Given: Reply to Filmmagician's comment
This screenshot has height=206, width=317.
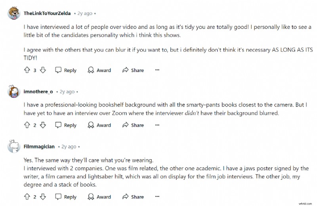Looking at the screenshot, I should pos(66,196).
